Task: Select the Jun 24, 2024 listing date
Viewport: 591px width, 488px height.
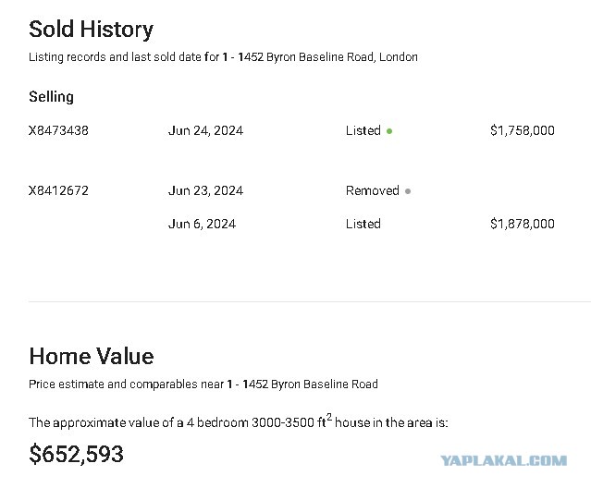Action: click(x=206, y=130)
